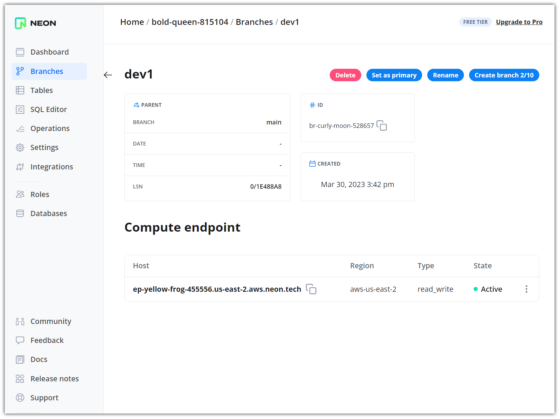
Task: Open Dashboard from the sidebar
Action: pyautogui.click(x=49, y=52)
